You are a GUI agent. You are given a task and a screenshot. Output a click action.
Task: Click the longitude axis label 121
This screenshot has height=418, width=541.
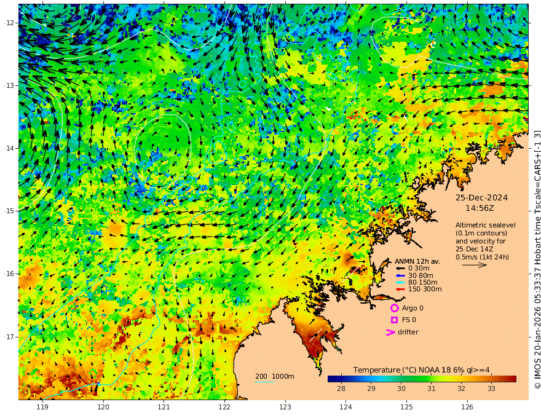coord(164,408)
